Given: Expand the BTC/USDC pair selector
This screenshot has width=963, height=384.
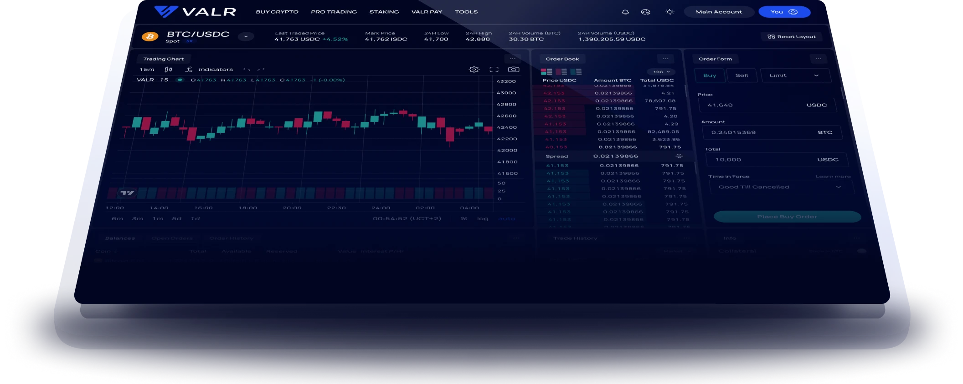Looking at the screenshot, I should [246, 36].
